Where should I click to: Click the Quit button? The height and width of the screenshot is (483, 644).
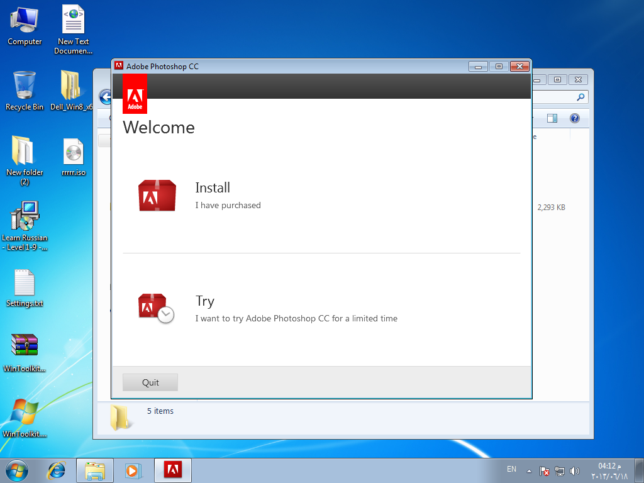click(150, 382)
